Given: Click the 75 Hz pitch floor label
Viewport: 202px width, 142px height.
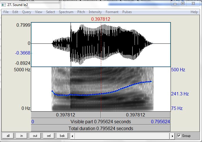Looking at the screenshot, I should tap(177, 108).
